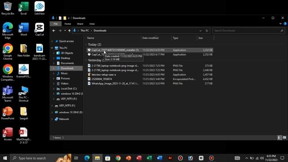Image resolution: width=288 pixels, height=162 pixels.
Task: Expand Quick access in navigation pane
Action: tap(52, 41)
